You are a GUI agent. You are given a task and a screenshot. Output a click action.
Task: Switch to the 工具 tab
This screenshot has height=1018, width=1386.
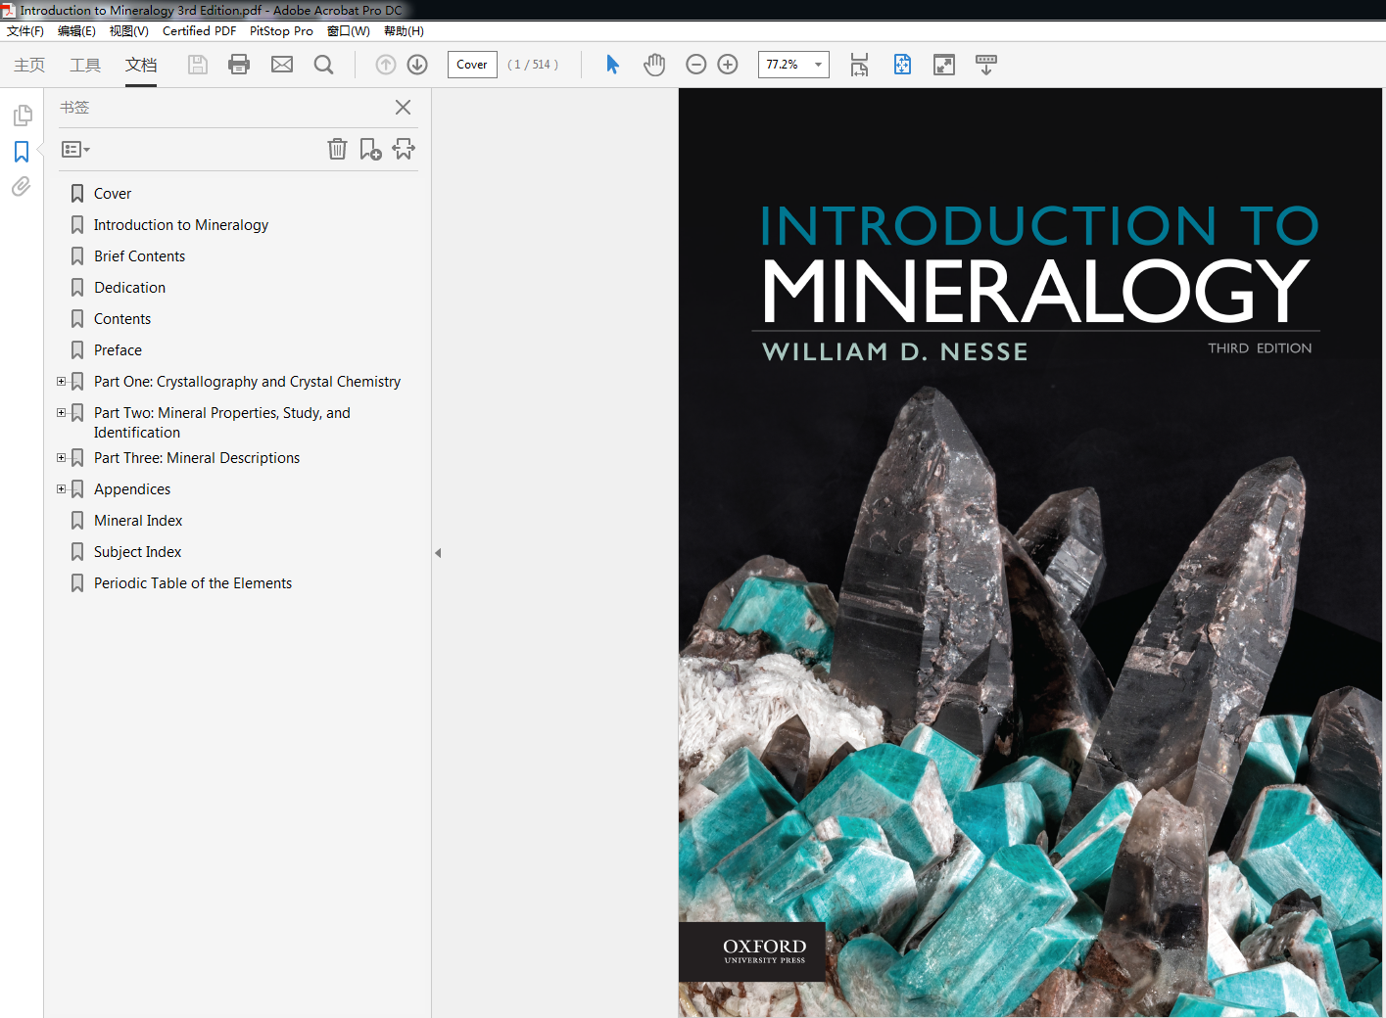[x=85, y=65]
